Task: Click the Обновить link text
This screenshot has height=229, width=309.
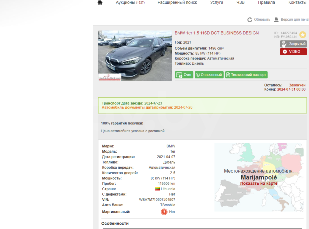Action: (x=262, y=20)
